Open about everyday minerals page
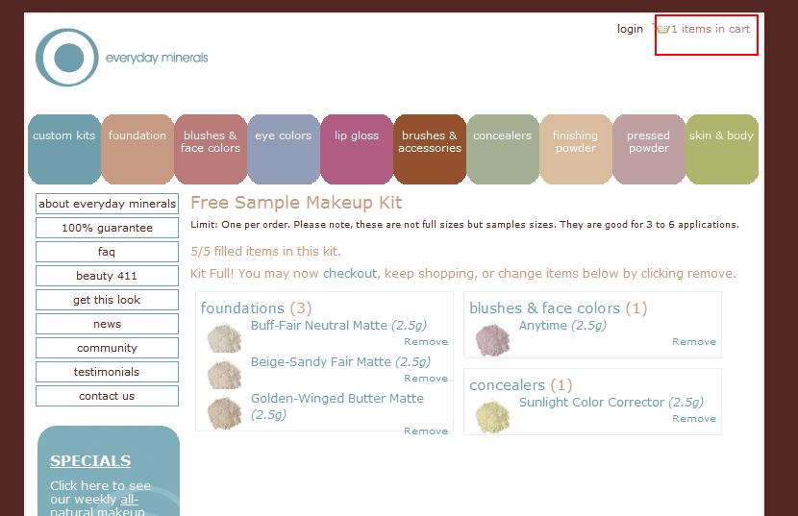 [x=107, y=204]
